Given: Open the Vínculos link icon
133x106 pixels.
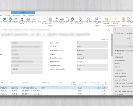Looking at the screenshot, I should coord(128,19).
